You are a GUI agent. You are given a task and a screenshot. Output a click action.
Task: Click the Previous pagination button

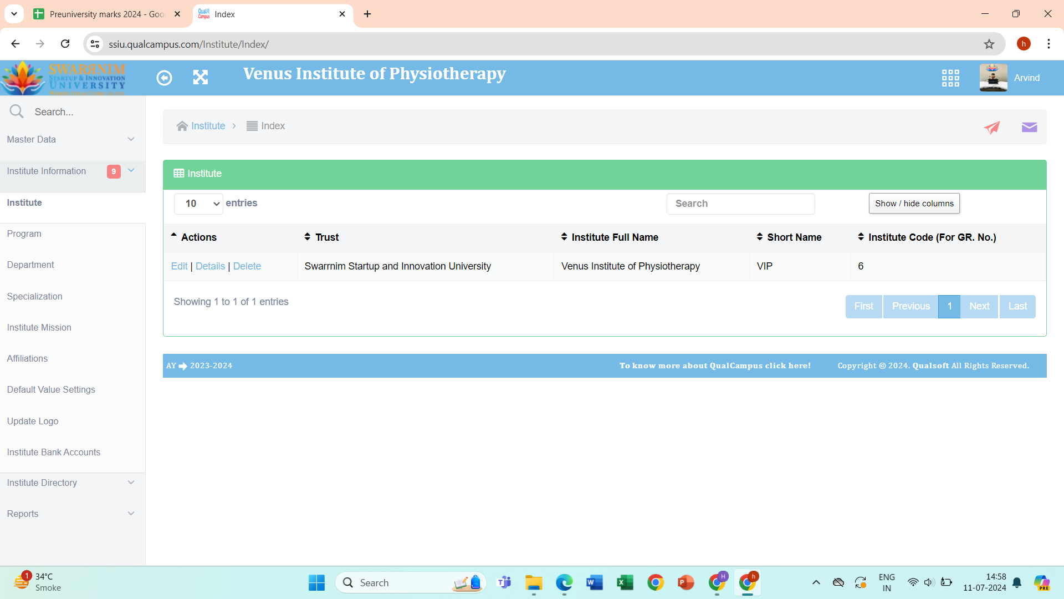910,306
